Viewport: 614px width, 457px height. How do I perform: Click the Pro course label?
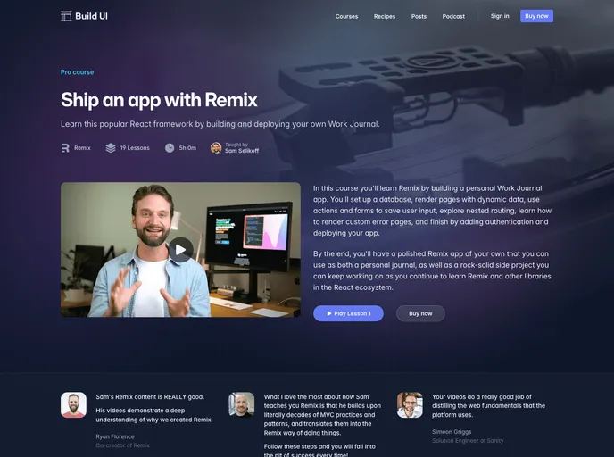pyautogui.click(x=77, y=72)
